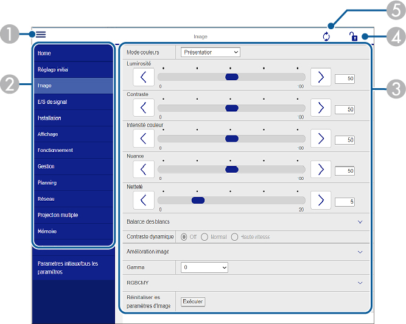Open Mémoire menu item
The width and height of the screenshot is (406, 324).
[x=74, y=232]
